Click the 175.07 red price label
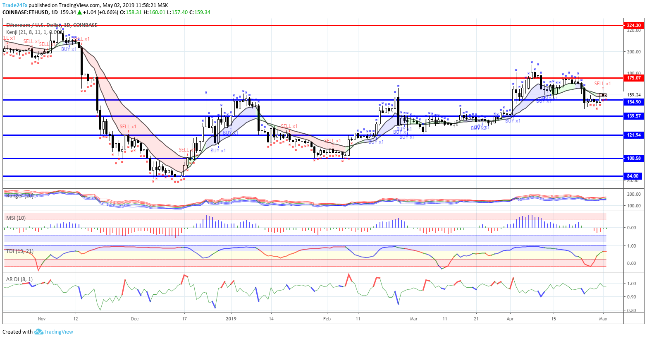 634,78
